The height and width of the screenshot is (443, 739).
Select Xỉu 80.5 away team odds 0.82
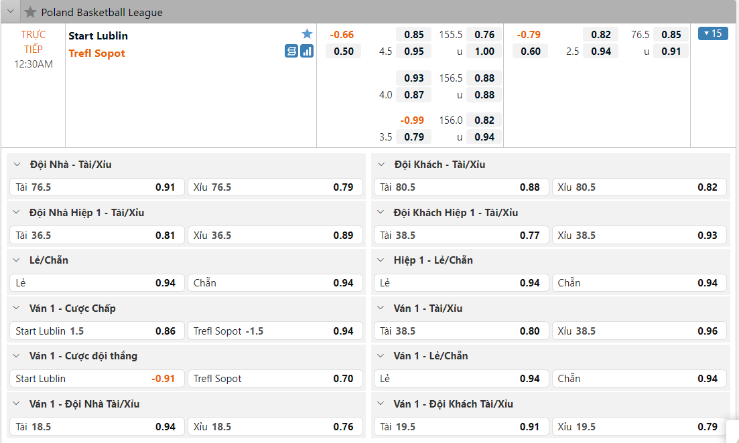point(639,187)
